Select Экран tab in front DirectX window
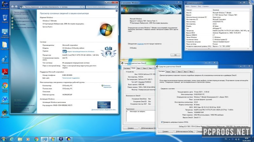Screen dimensions: 254x142 coord(168,72)
